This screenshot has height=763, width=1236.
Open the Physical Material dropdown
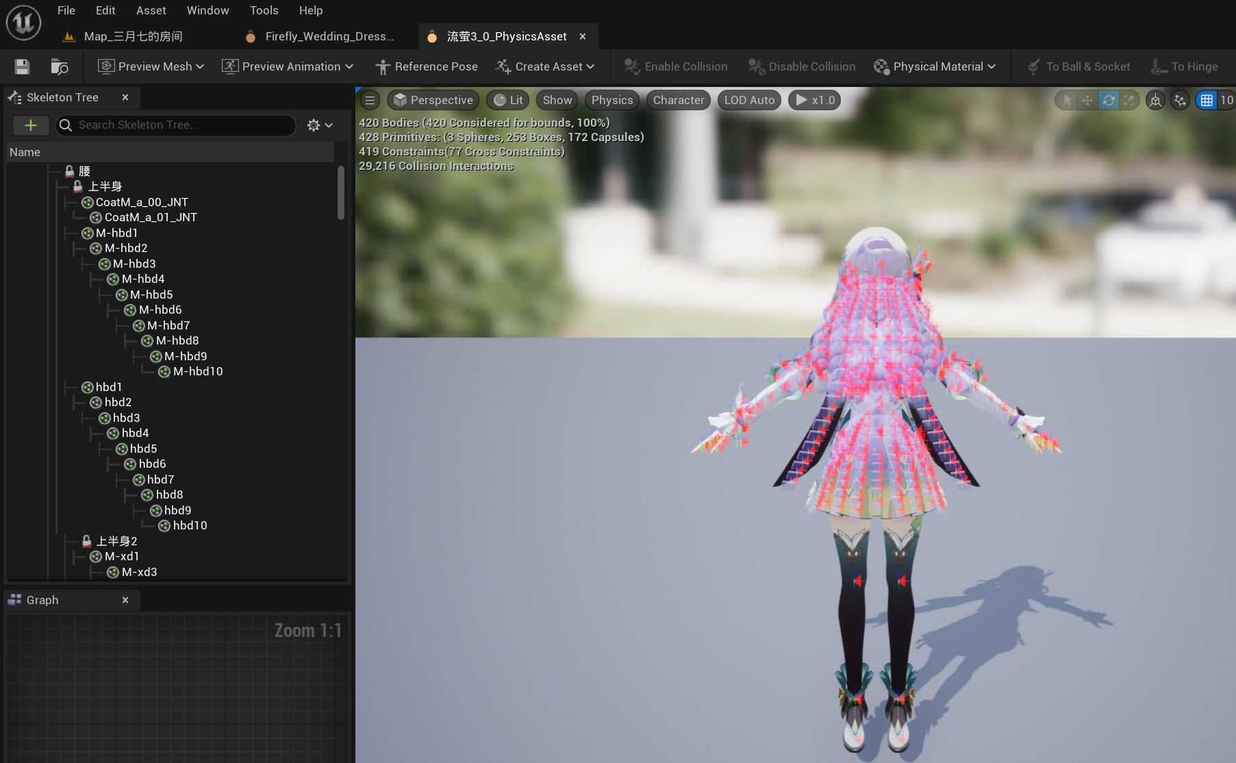click(x=935, y=66)
